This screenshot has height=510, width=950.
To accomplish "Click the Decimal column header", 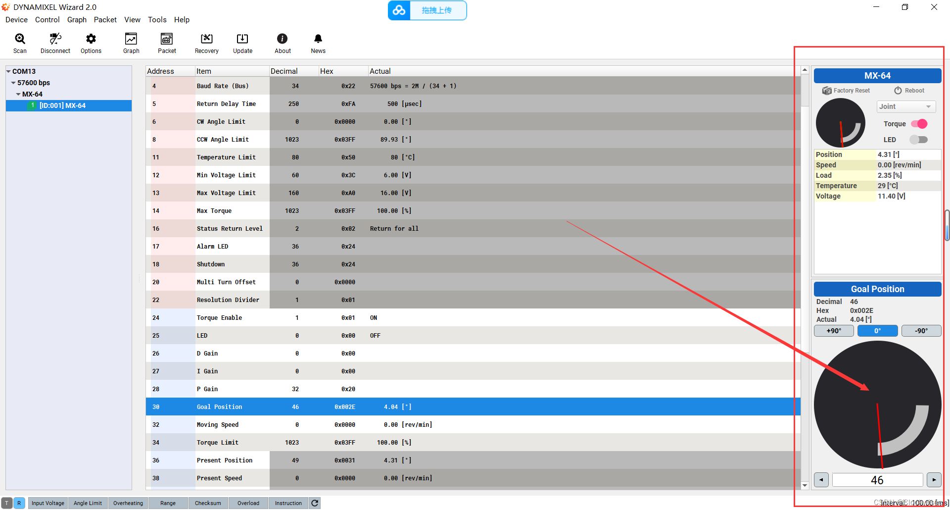I will coord(294,71).
